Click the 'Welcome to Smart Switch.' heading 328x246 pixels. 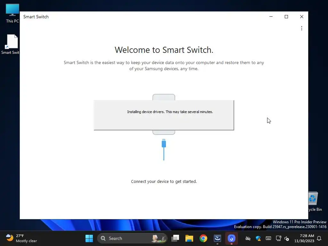(x=164, y=50)
